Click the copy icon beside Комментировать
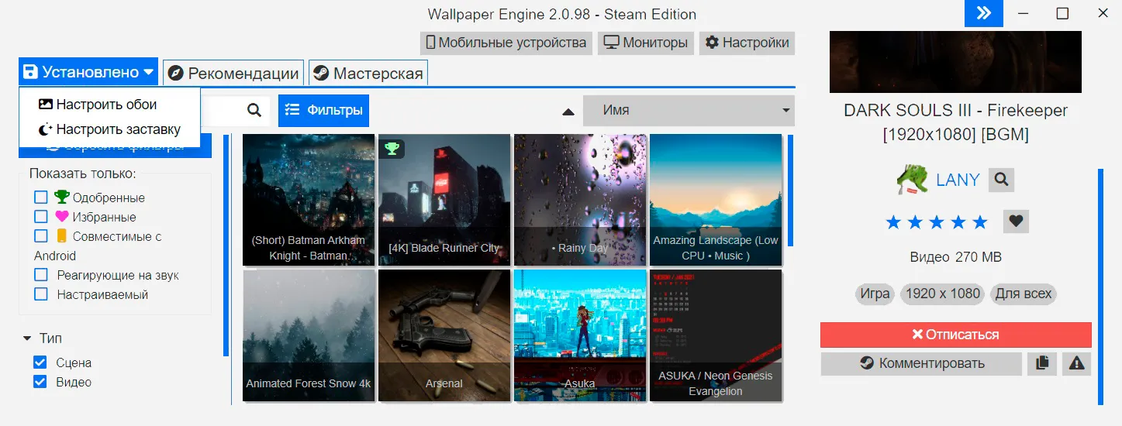 pos(1042,362)
